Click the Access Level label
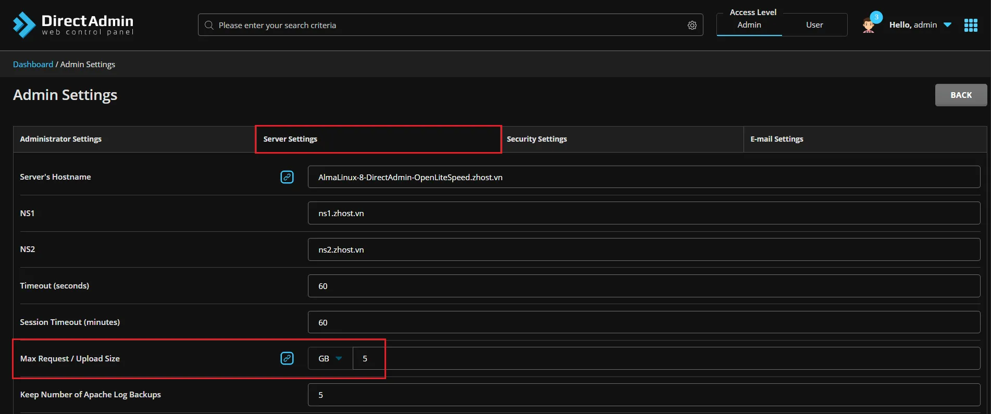Image resolution: width=991 pixels, height=414 pixels. click(753, 12)
